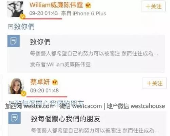Click the 来自 iPhone 6 Plus source link

click(x=83, y=14)
